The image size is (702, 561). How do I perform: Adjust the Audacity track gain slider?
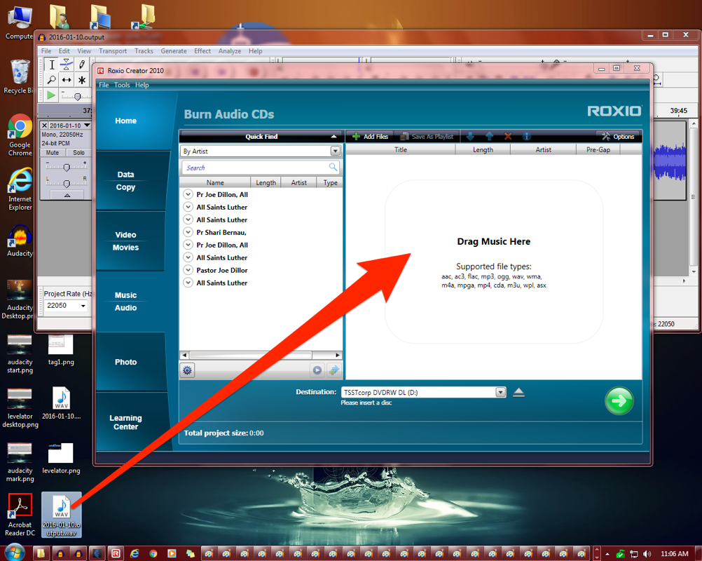pos(67,167)
